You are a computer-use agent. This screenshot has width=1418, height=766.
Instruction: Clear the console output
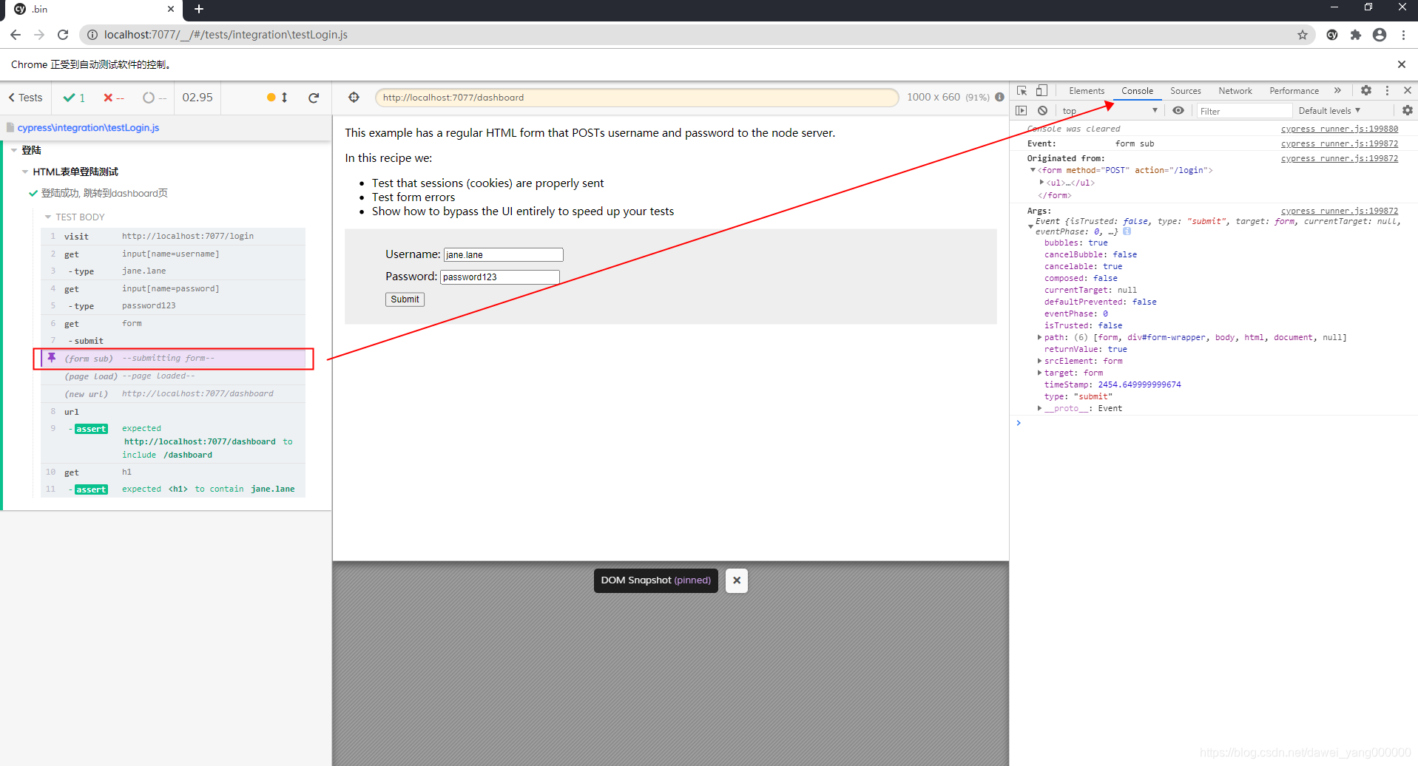(x=1042, y=111)
